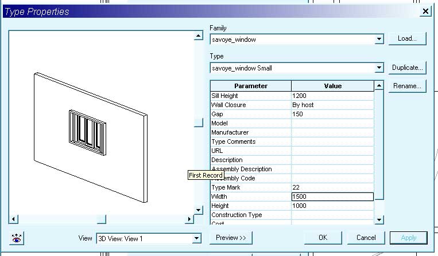Click preview pane scroll down arrow
This screenshot has width=438, height=256.
click(x=198, y=210)
